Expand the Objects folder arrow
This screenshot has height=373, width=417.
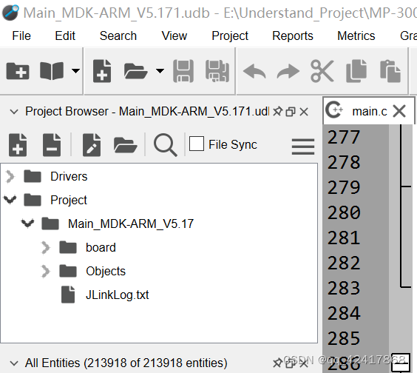click(x=46, y=272)
